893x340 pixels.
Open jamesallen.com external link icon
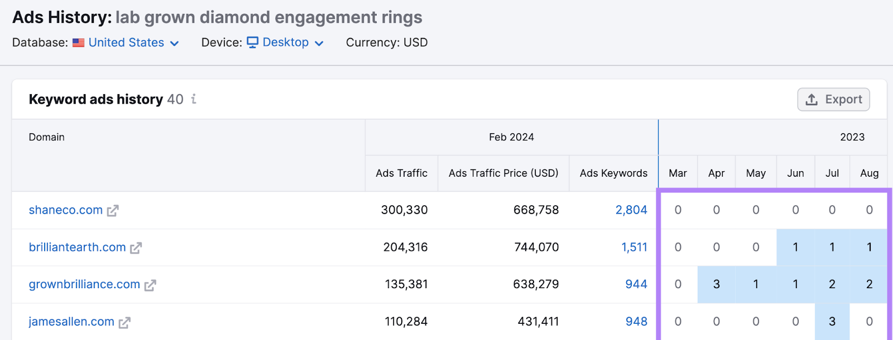(124, 323)
